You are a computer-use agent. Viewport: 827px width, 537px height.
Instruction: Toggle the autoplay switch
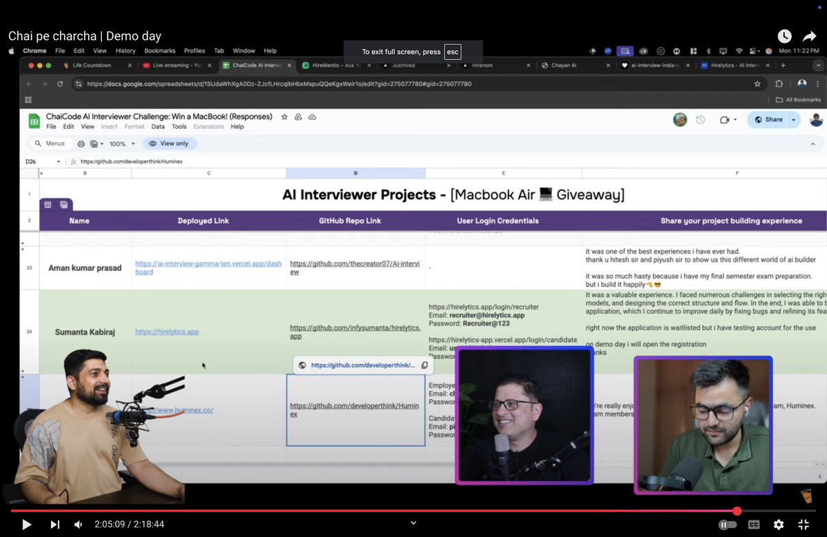click(727, 525)
